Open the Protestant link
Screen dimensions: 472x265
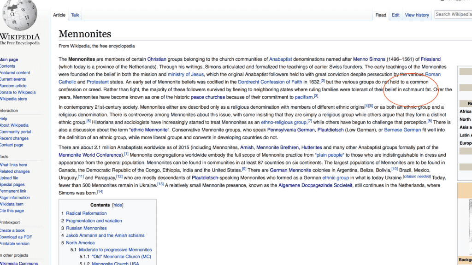coord(98,82)
